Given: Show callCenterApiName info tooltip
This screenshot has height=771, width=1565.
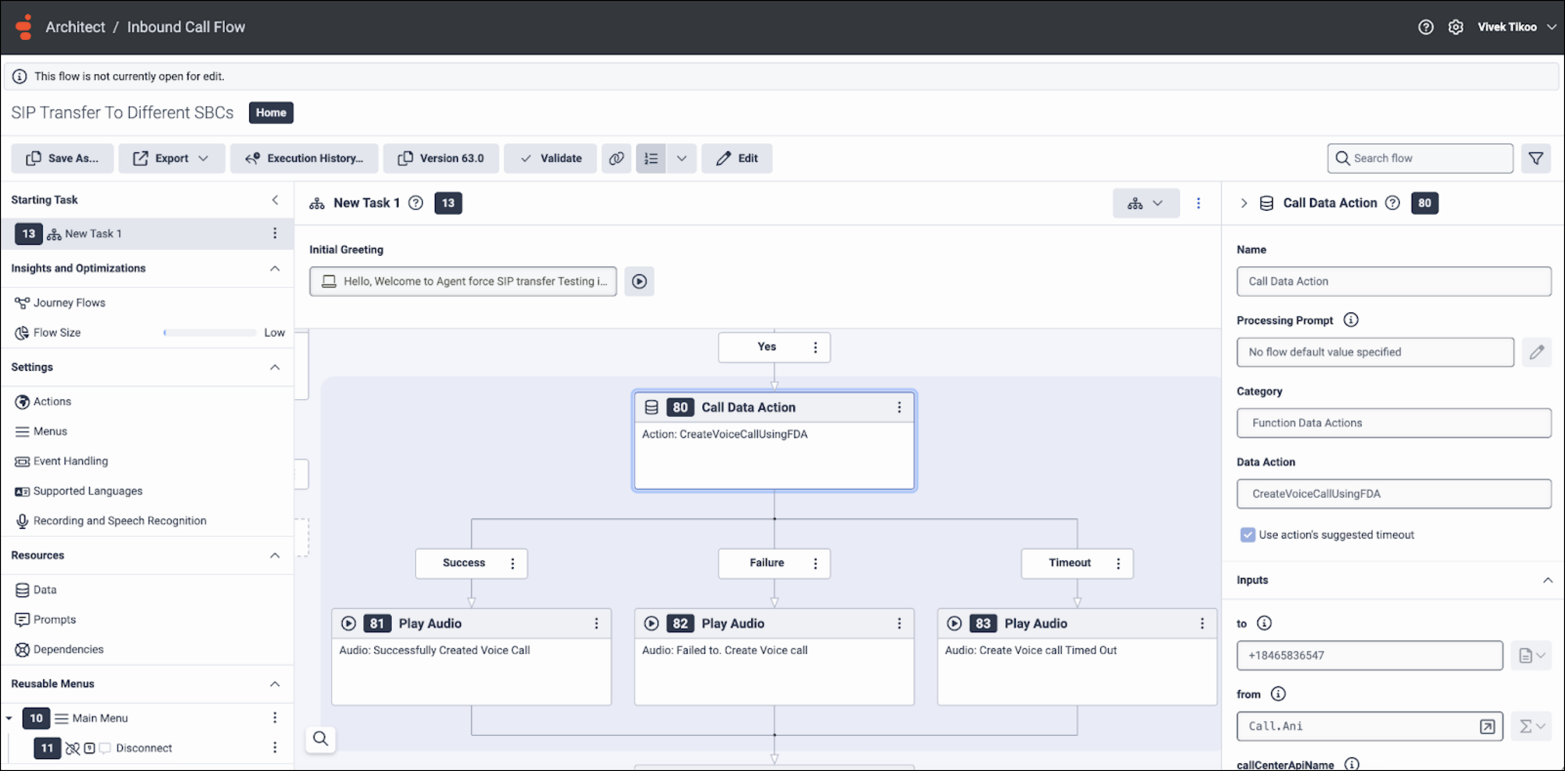Looking at the screenshot, I should [1352, 764].
